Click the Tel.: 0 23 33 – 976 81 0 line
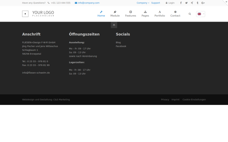The width and height of the screenshot is (228, 142). 35,61
